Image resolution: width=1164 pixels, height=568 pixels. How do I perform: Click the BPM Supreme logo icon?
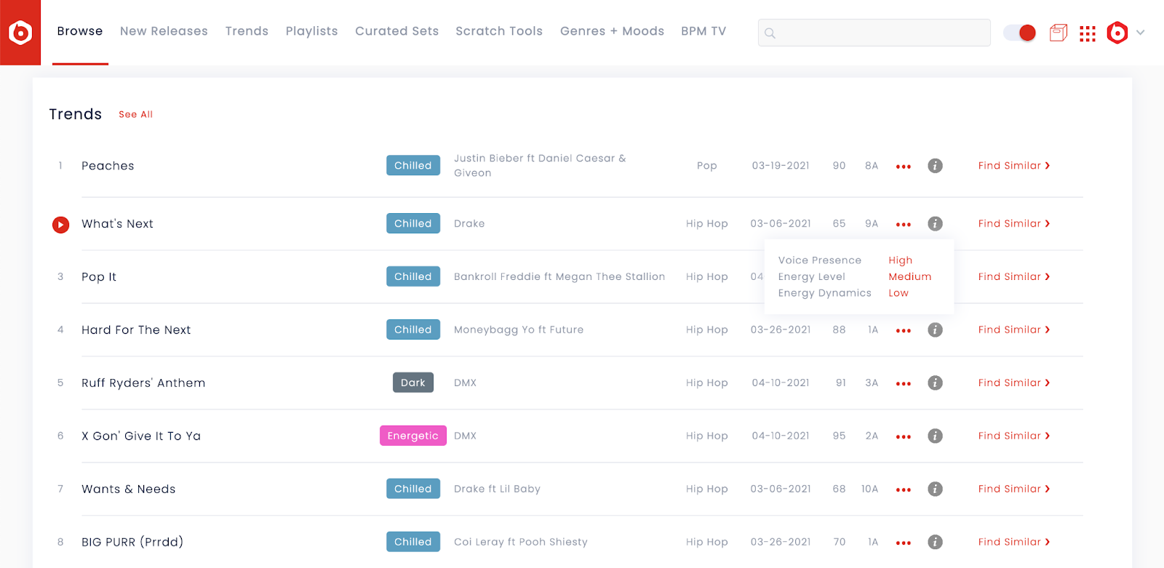[20, 33]
